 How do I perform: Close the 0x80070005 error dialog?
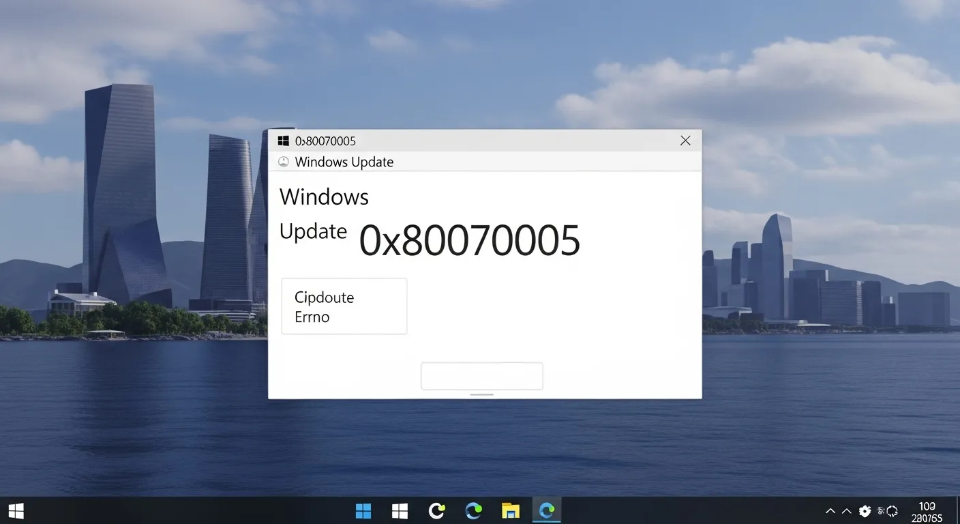click(x=685, y=141)
